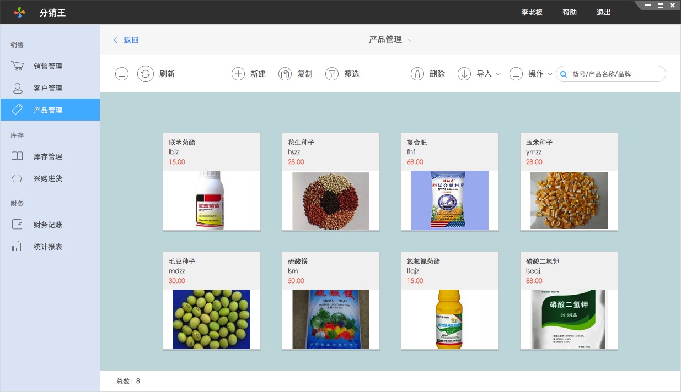Click the copy documents icon
The width and height of the screenshot is (681, 392).
point(285,74)
